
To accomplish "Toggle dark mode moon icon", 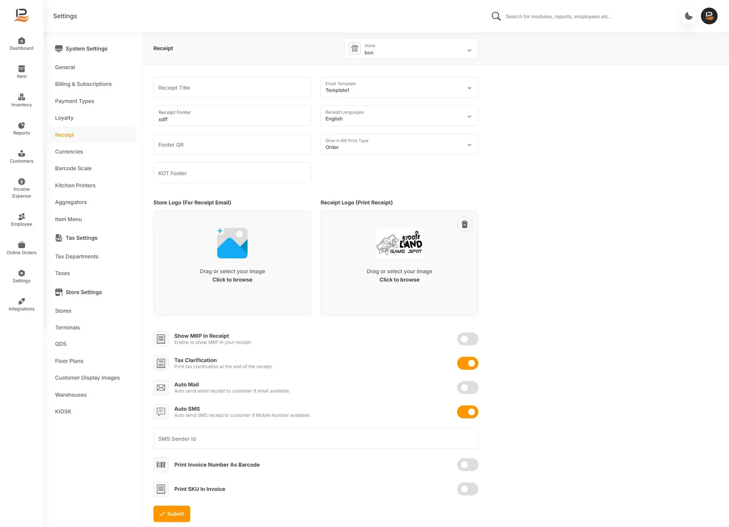I will pyautogui.click(x=688, y=16).
